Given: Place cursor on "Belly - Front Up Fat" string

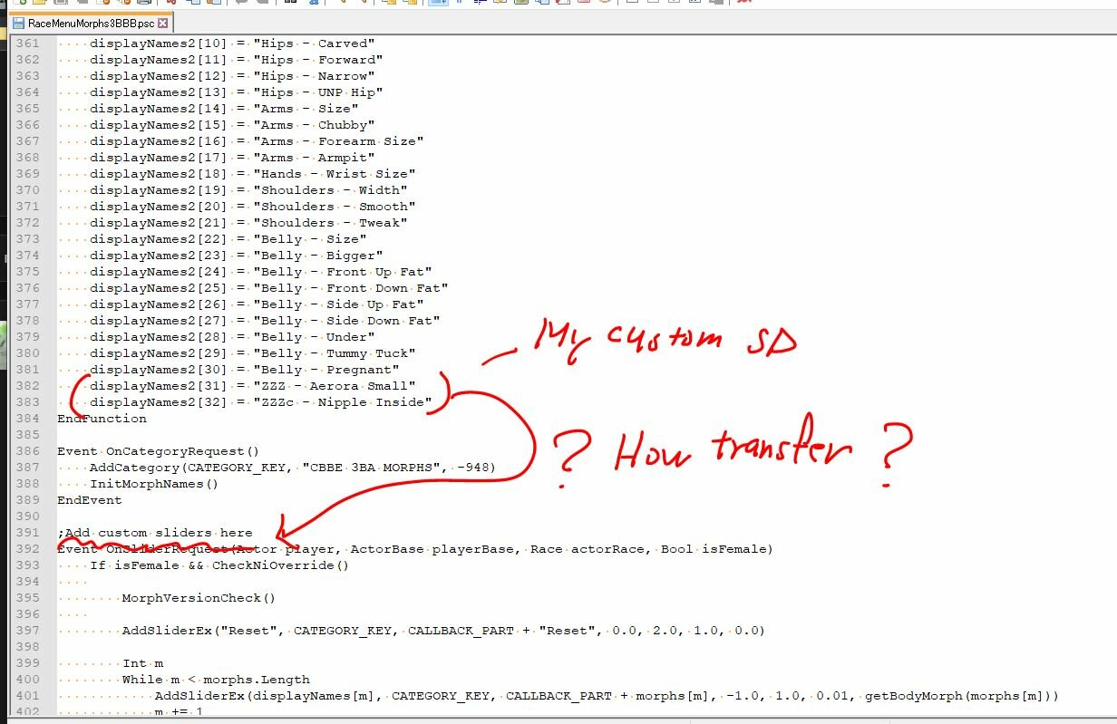Looking at the screenshot, I should click(x=342, y=272).
